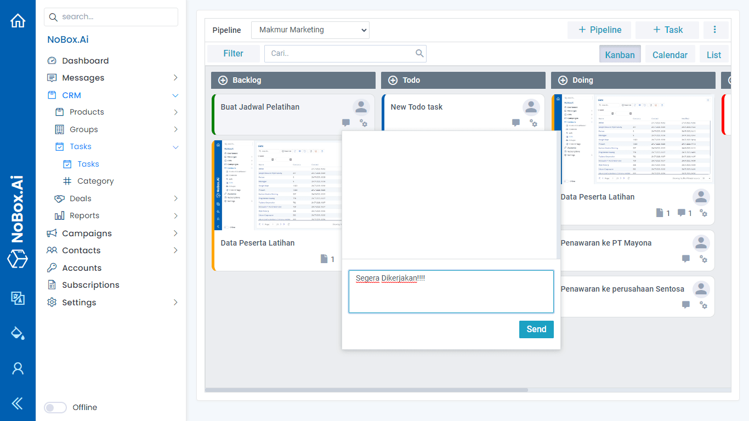Screen dimensions: 749x421
Task: Open the user profile icon in sidebar
Action: (18, 368)
